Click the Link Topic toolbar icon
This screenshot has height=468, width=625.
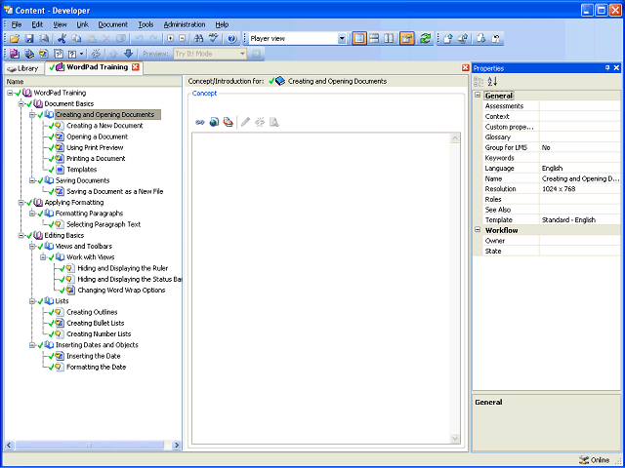[x=44, y=54]
